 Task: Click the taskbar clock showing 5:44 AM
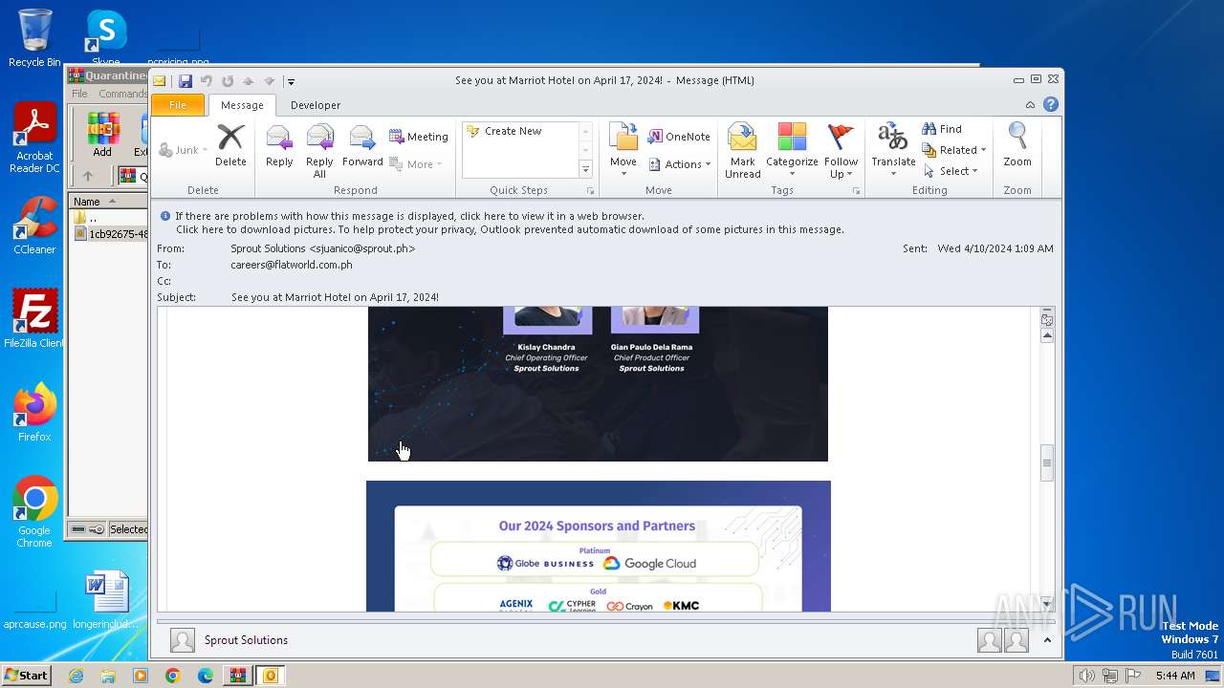pos(1175,676)
